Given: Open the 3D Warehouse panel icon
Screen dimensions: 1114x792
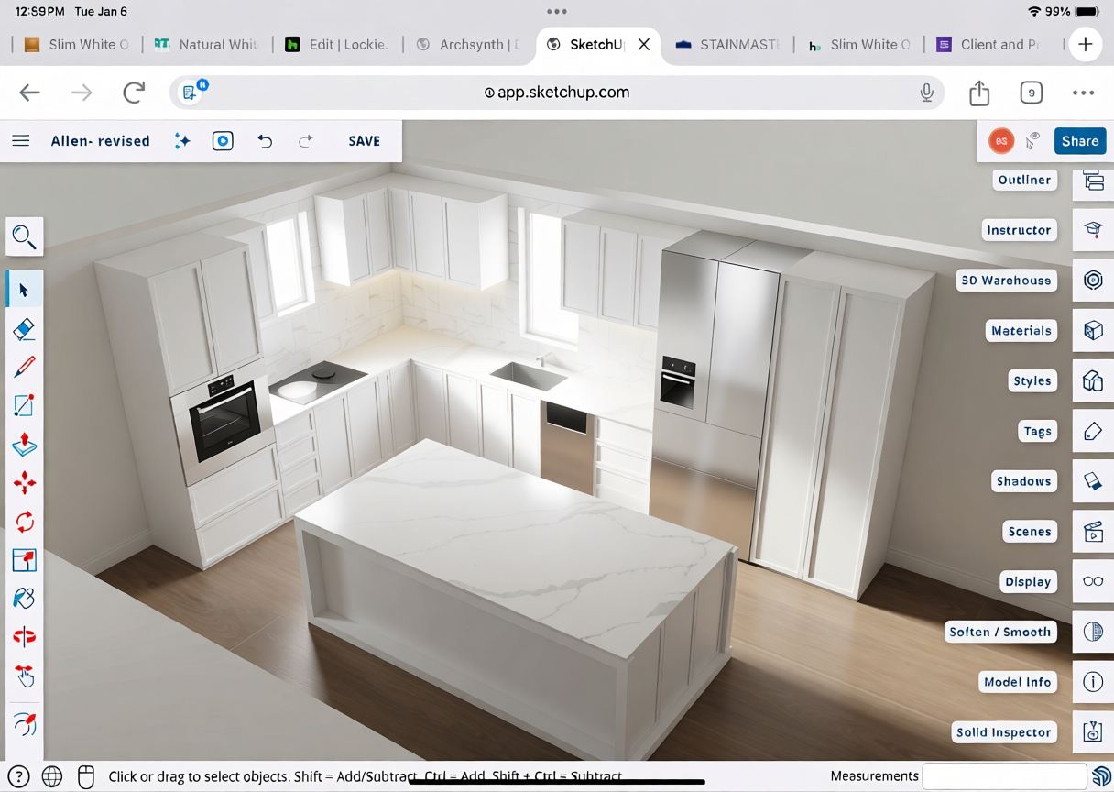Looking at the screenshot, I should tap(1093, 280).
